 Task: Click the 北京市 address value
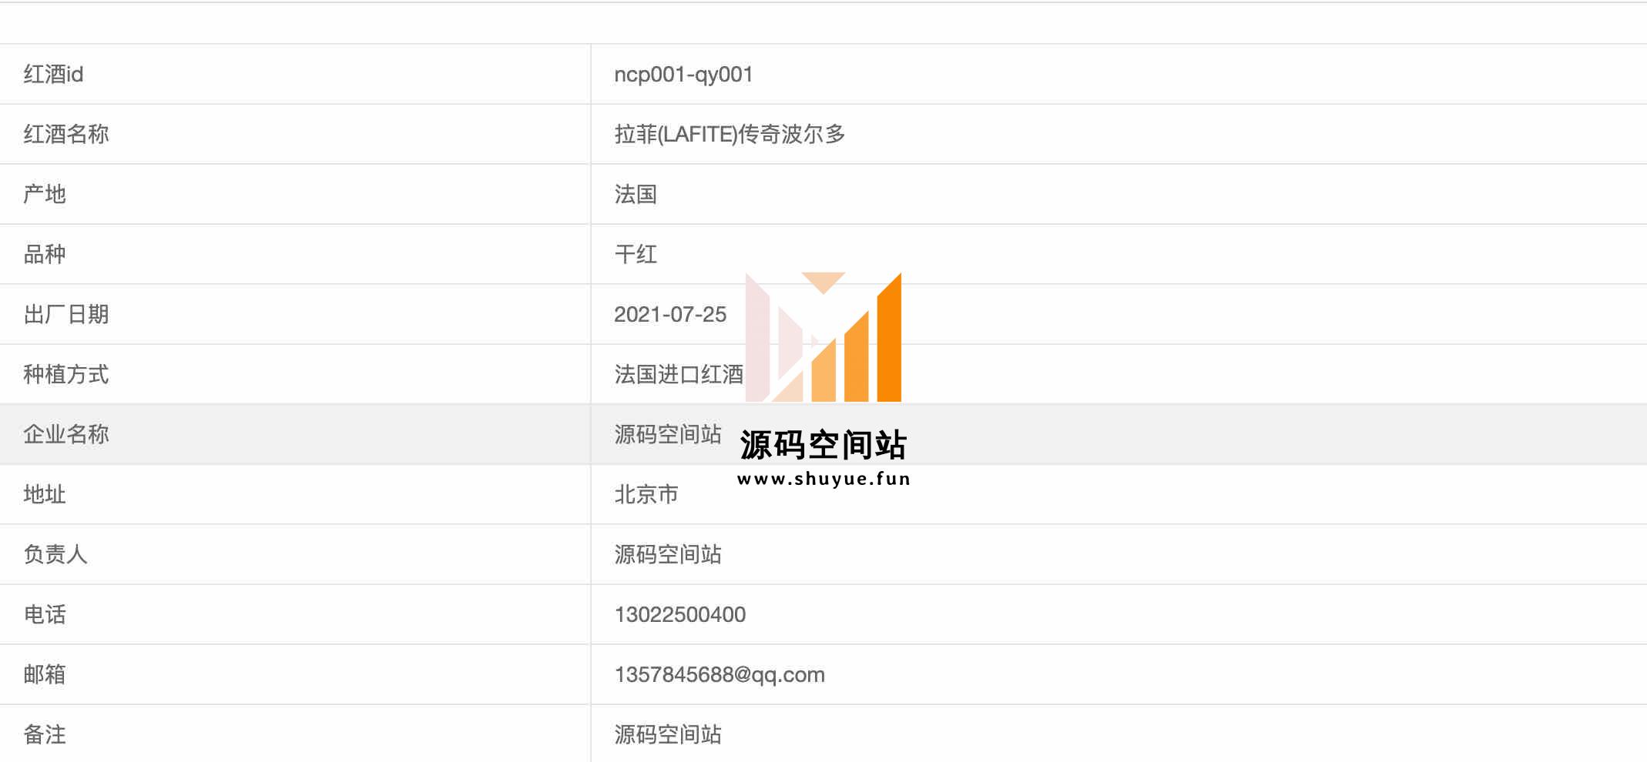pos(646,494)
